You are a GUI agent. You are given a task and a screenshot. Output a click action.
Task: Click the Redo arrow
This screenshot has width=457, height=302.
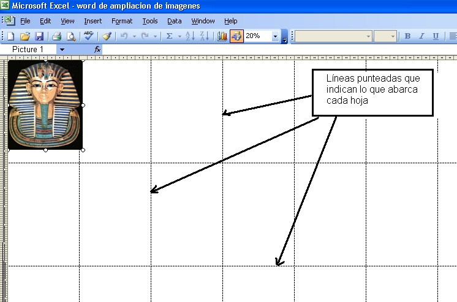point(145,36)
